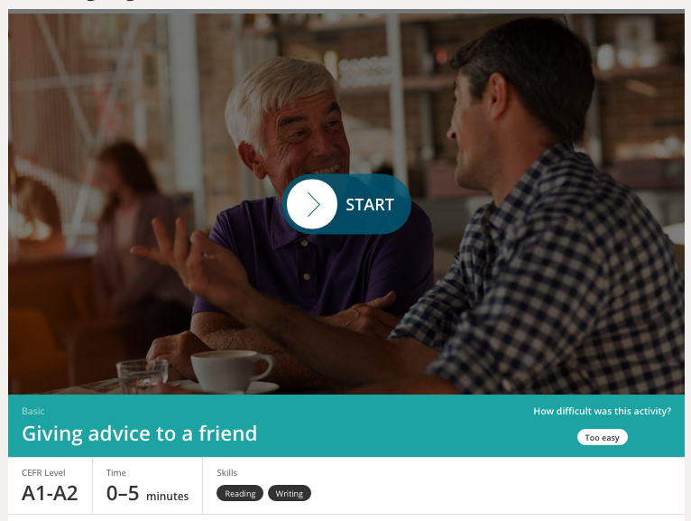Click the Giving advice to a friend title
Viewport: 691px width, 521px height.
[139, 433]
